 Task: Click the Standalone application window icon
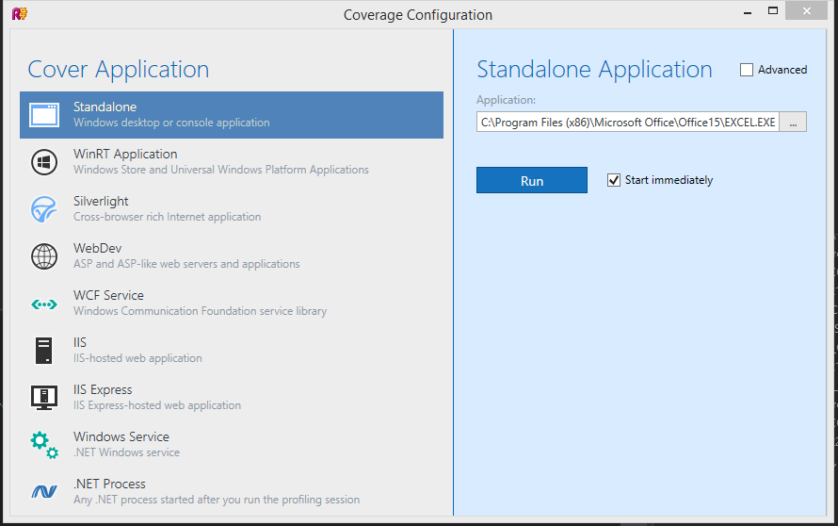(x=44, y=115)
